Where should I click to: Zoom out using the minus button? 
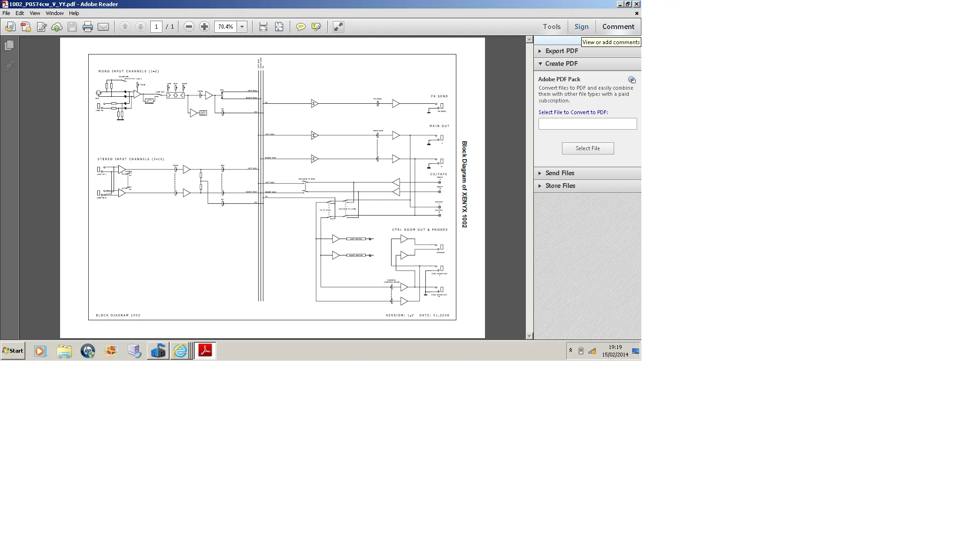[189, 27]
